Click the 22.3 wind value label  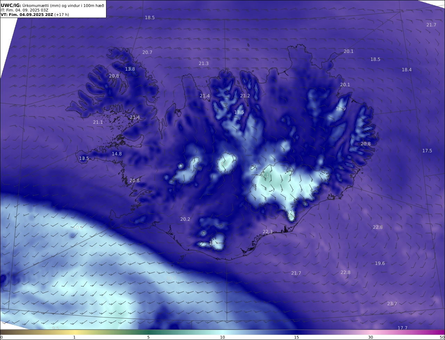click(268, 232)
